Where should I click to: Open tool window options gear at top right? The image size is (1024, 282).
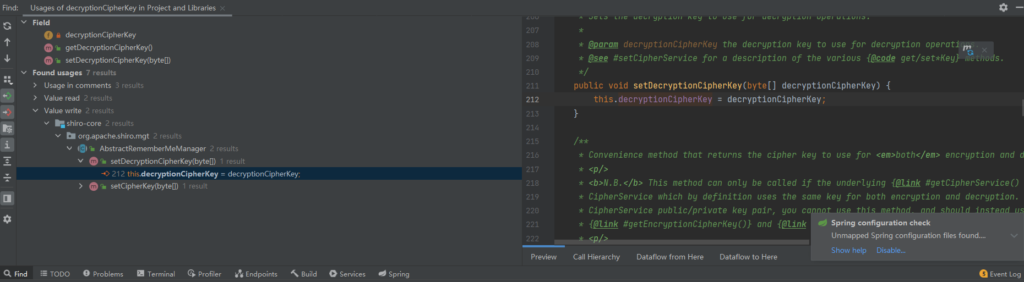point(1003,8)
